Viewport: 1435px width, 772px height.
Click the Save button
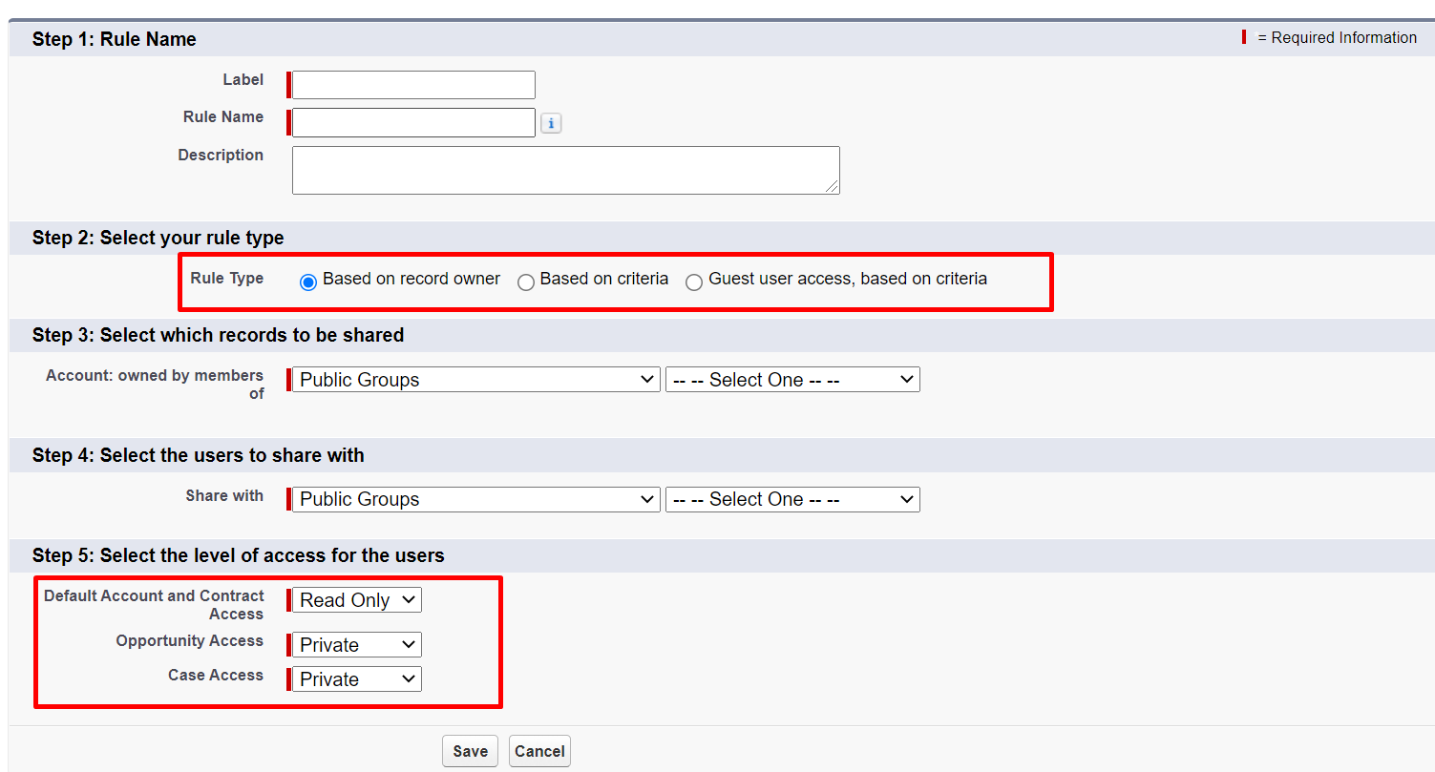tap(470, 750)
